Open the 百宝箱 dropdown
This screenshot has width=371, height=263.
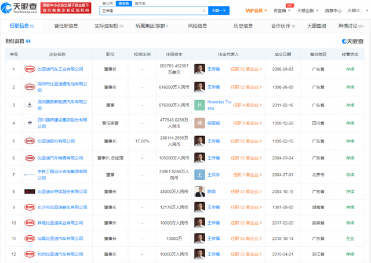coord(282,10)
